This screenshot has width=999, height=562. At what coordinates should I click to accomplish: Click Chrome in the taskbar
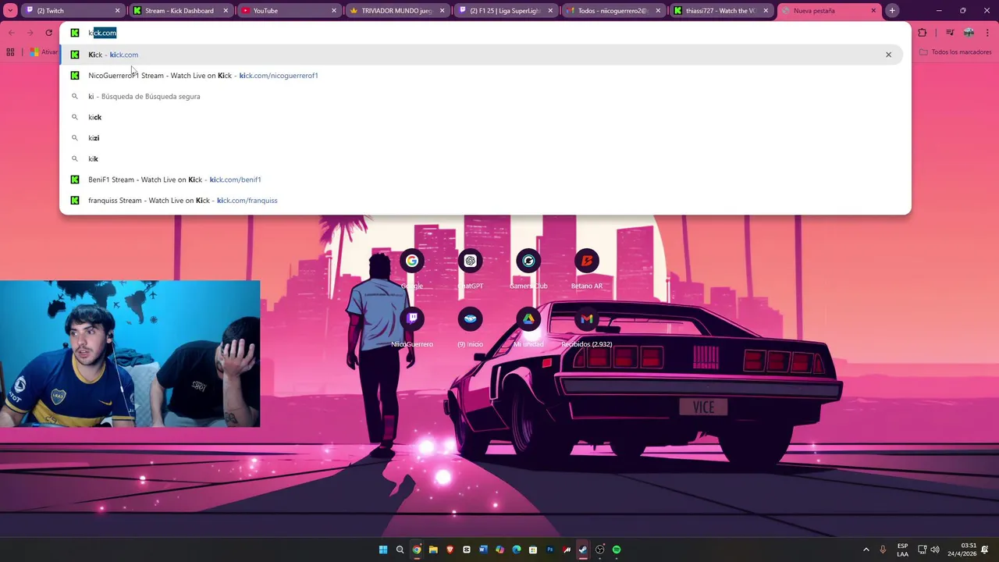point(417,550)
